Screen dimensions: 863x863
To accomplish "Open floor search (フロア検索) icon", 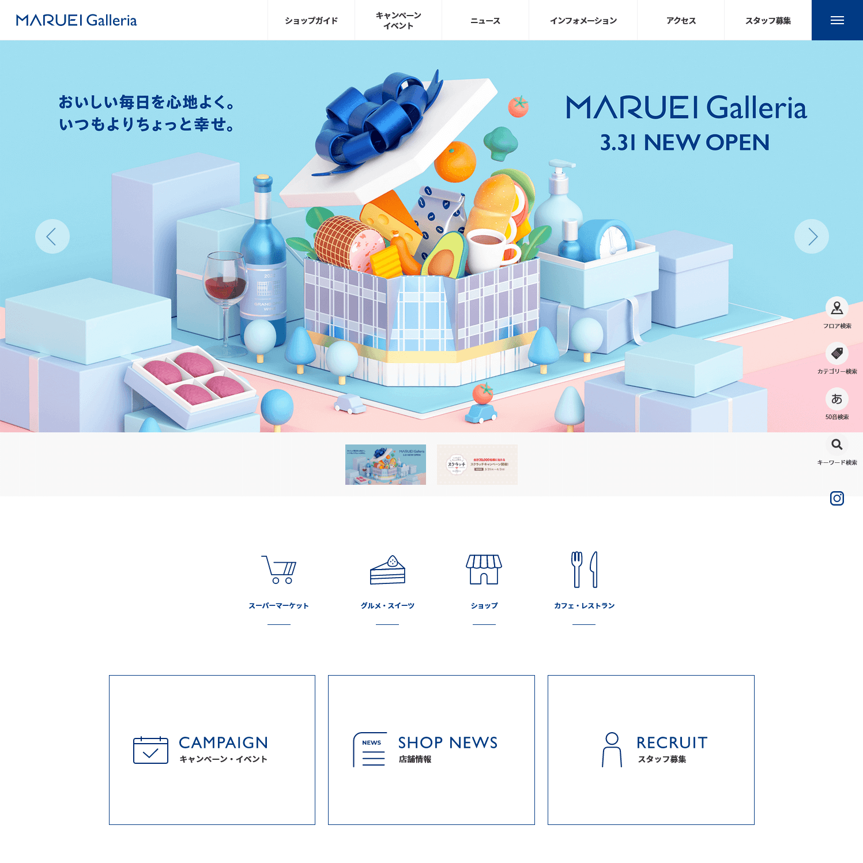I will [x=837, y=308].
